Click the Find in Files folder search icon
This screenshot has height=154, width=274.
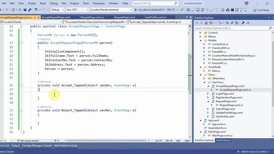(182, 10)
